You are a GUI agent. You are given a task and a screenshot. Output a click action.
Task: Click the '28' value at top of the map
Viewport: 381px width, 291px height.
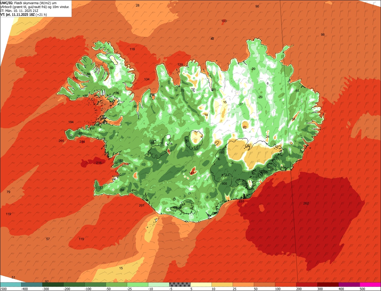pyautogui.click(x=138, y=6)
